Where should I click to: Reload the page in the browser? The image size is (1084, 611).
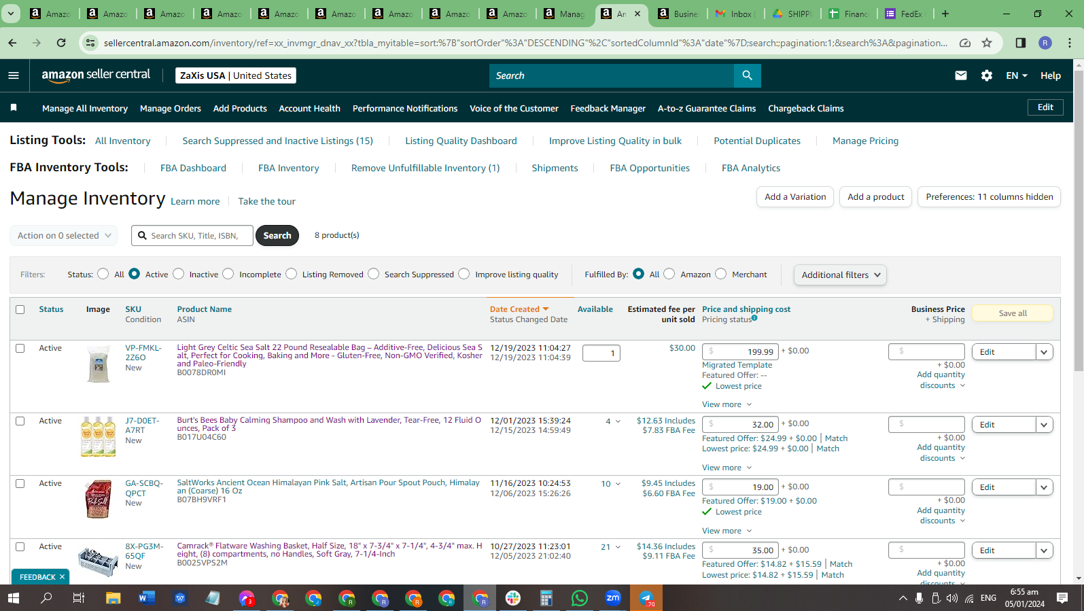61,43
